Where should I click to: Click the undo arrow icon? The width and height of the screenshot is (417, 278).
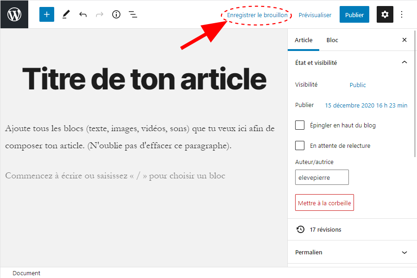(83, 14)
